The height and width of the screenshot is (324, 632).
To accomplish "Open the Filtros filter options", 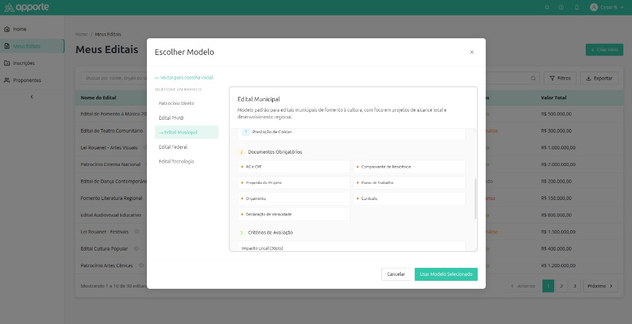I will click(560, 78).
